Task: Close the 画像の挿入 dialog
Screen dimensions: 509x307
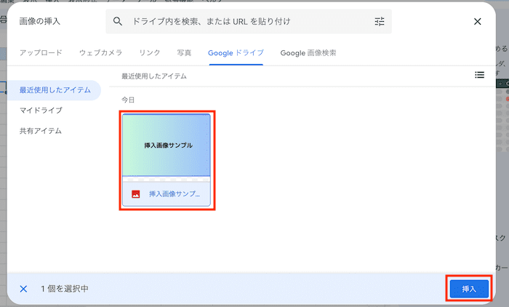Action: pos(478,22)
